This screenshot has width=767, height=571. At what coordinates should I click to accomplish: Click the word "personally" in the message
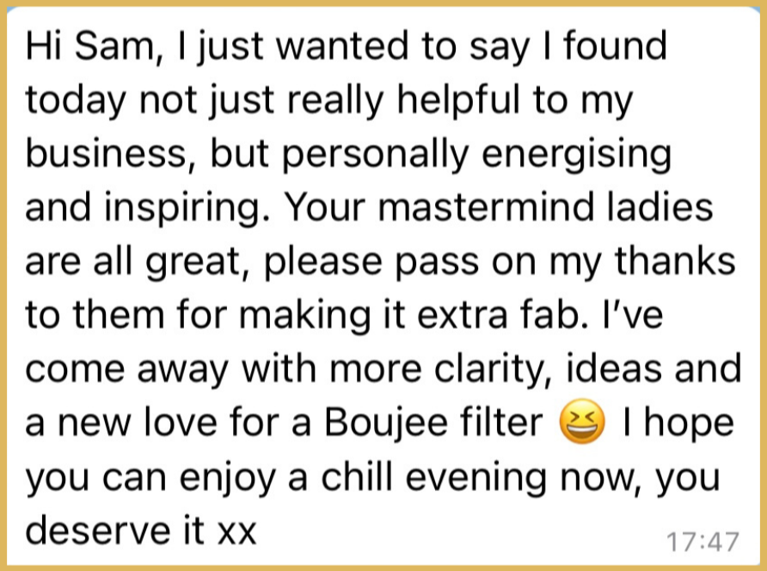(375, 155)
